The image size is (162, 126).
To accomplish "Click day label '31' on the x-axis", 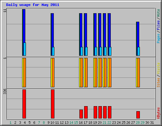I will point(152,123).
